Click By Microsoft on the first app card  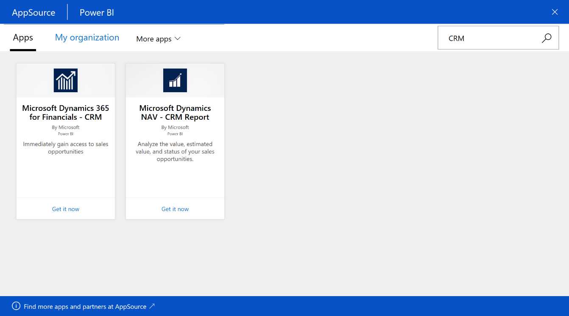pyautogui.click(x=65, y=127)
